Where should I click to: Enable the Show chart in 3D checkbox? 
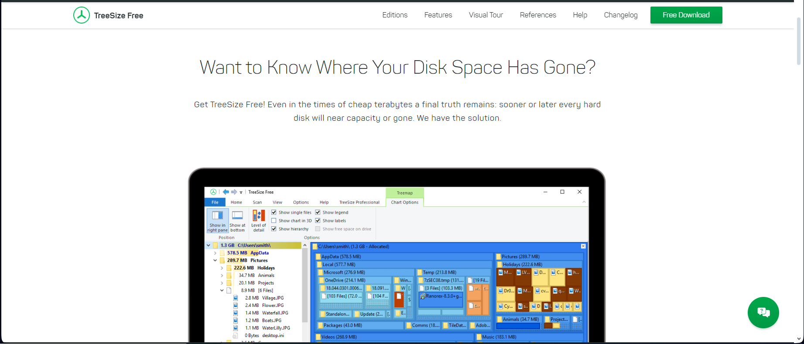(274, 221)
